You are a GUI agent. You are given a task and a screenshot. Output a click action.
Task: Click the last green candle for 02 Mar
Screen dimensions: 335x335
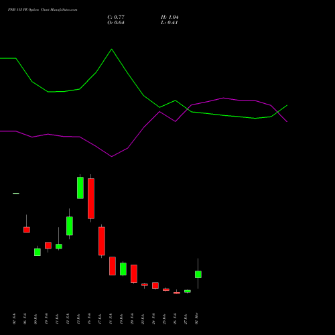198,274
